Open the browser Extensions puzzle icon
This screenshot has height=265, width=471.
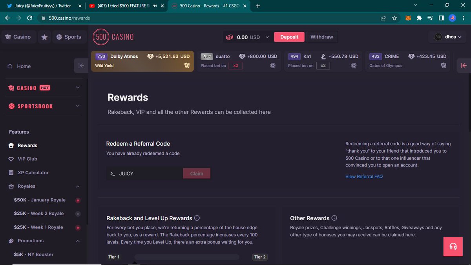[419, 18]
